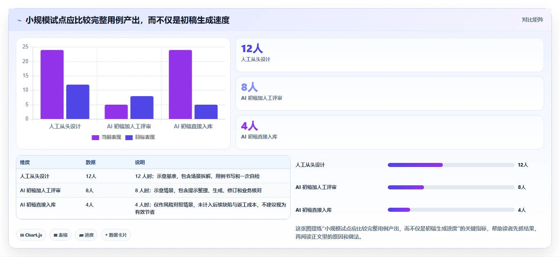Select the 人工从头设计 cell in the table
This screenshot has width=560, height=257.
click(x=35, y=176)
